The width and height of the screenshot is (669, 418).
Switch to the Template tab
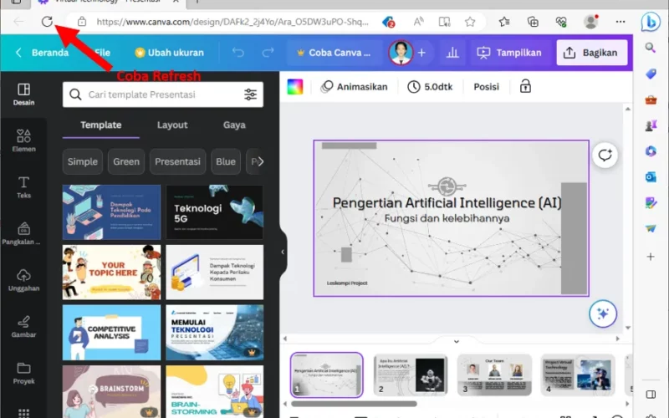100,125
